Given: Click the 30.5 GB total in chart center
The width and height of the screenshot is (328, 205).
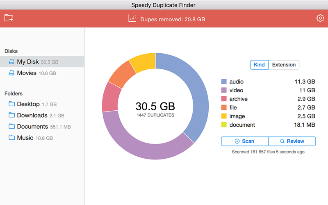Looking at the screenshot, I should [x=155, y=106].
